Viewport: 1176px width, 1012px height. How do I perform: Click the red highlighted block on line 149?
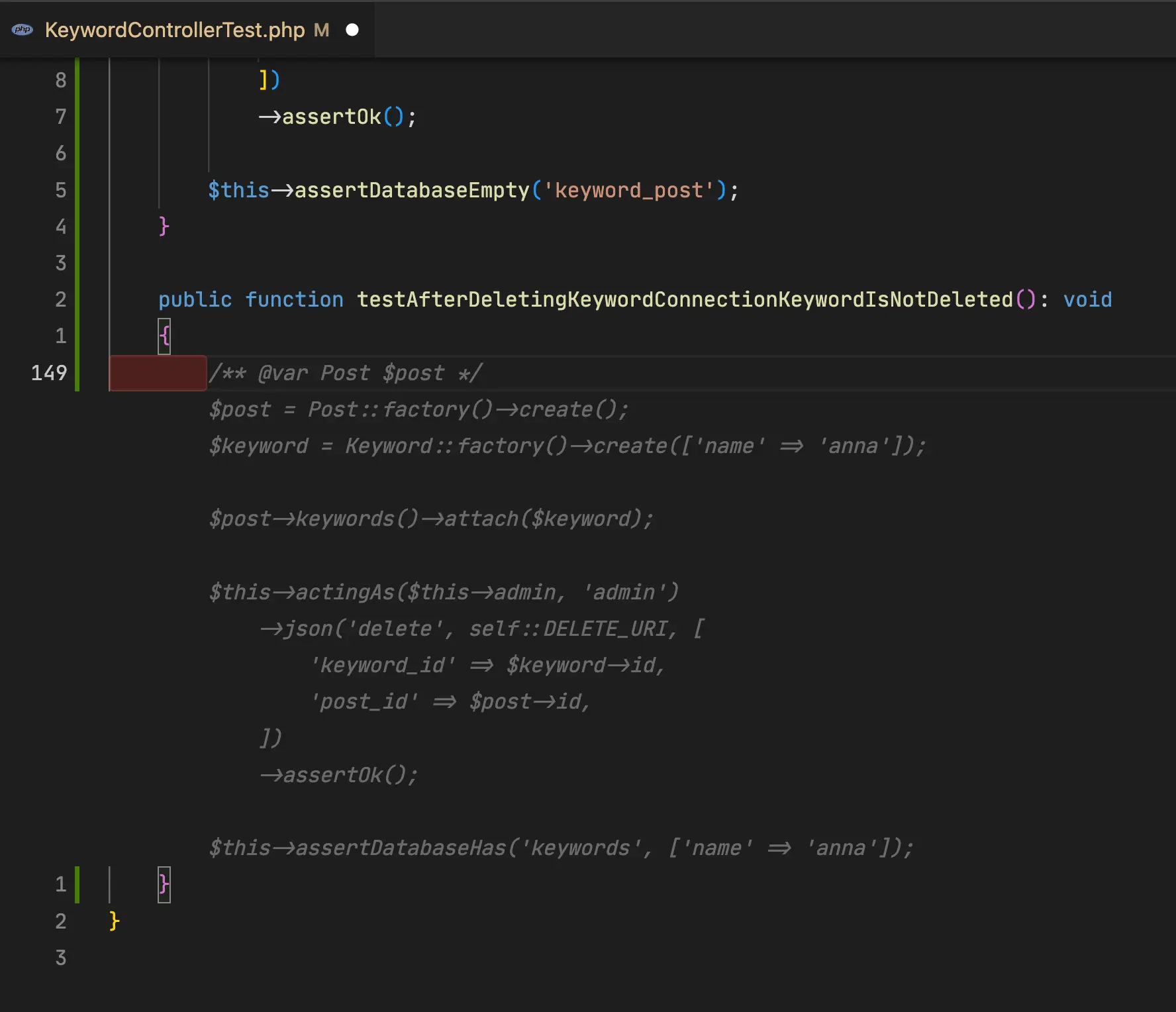[158, 373]
